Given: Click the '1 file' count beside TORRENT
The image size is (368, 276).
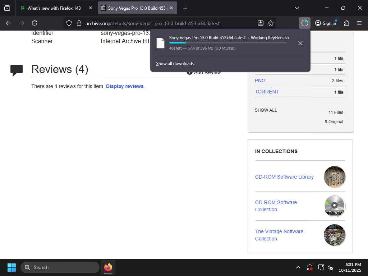Looking at the screenshot, I should click(339, 92).
